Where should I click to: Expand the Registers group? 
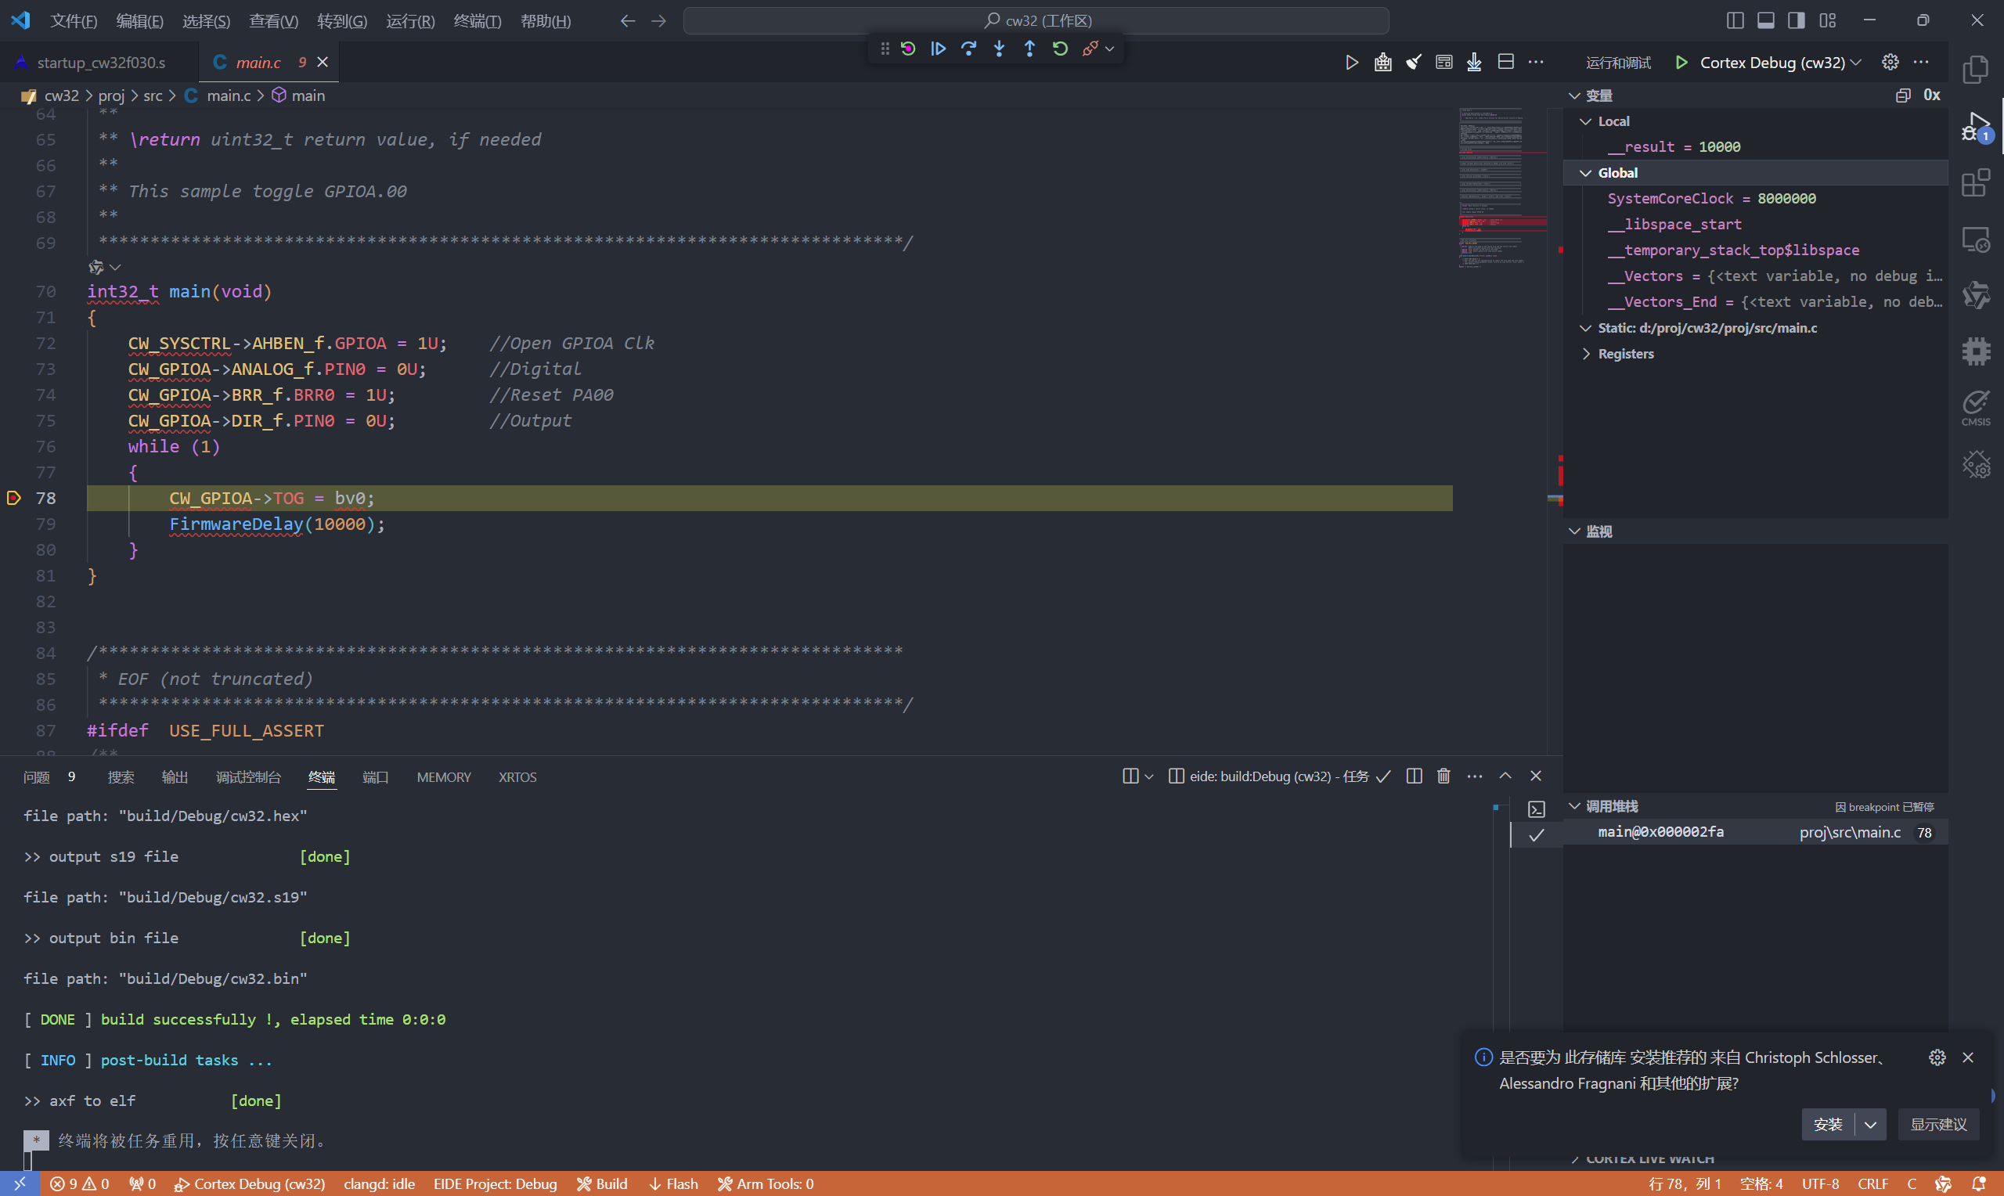click(x=1586, y=354)
